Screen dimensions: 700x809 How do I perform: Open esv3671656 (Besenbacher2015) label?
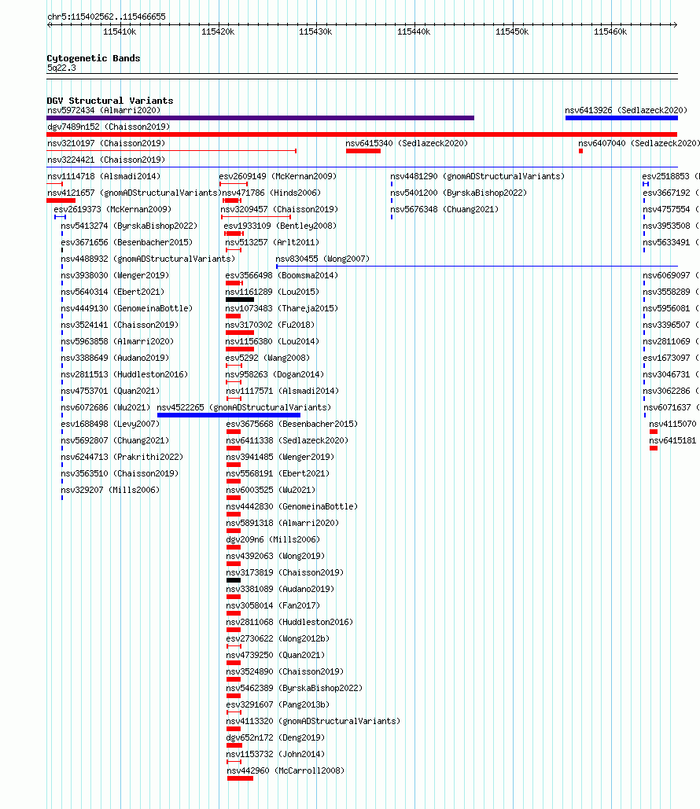[127, 242]
